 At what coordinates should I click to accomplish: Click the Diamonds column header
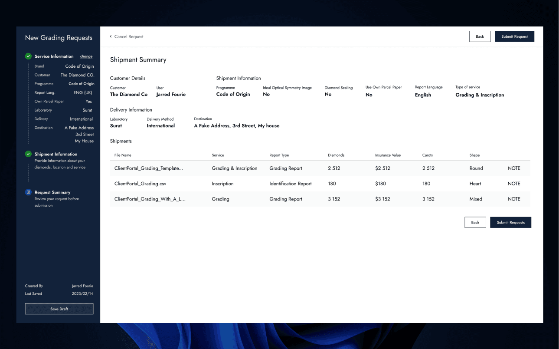tap(336, 155)
